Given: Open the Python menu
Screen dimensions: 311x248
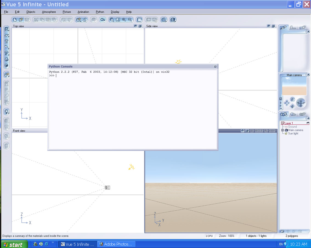Looking at the screenshot, I should click(x=100, y=12).
